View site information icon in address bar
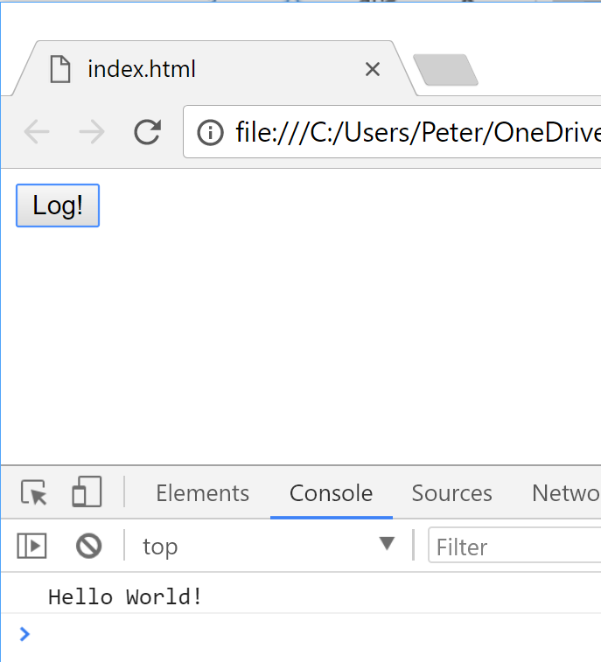This screenshot has height=662, width=601. 210,132
